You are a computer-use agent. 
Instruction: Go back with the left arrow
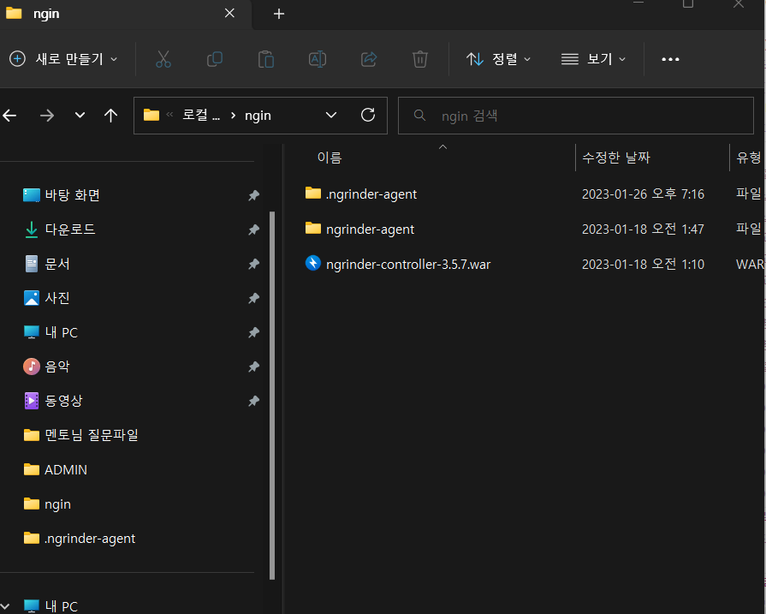(9, 116)
